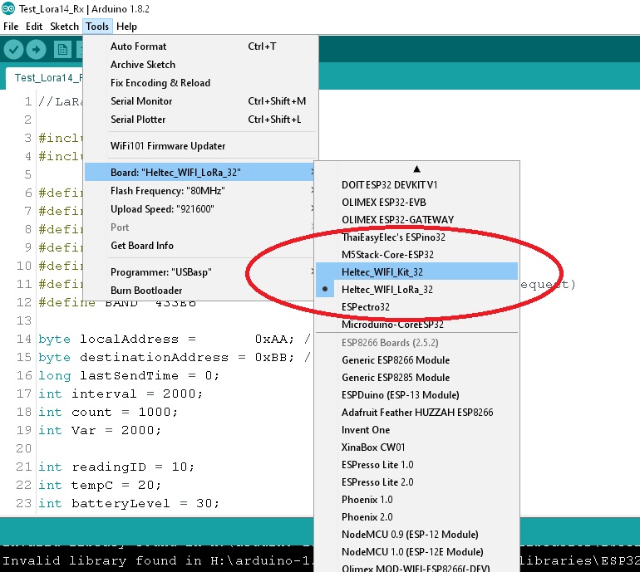This screenshot has width=640, height=572.
Task: Select ThaiEasyElec's ESPino32 board
Action: coord(416,237)
